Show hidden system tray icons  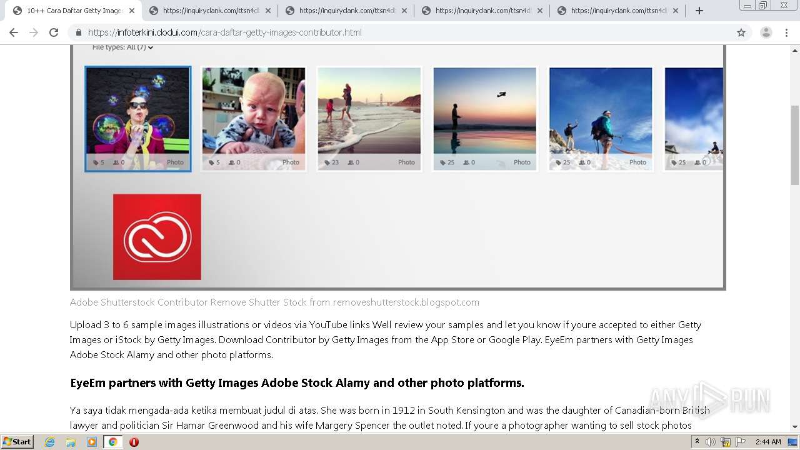[x=697, y=442]
